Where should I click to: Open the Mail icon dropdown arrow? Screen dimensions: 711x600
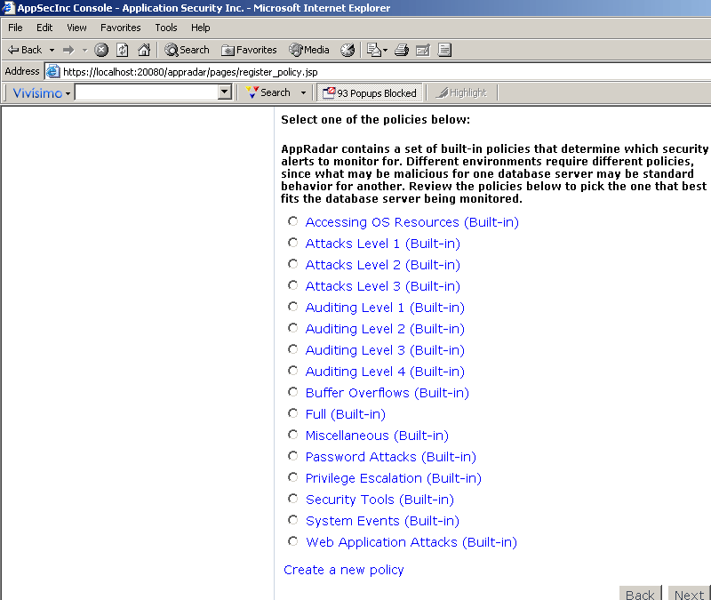click(386, 50)
